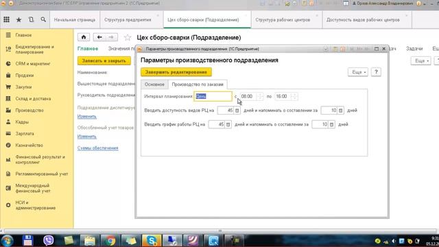Open Skype from taskbar
Image resolution: width=439 pixels, height=247 pixels.
pyautogui.click(x=152, y=241)
